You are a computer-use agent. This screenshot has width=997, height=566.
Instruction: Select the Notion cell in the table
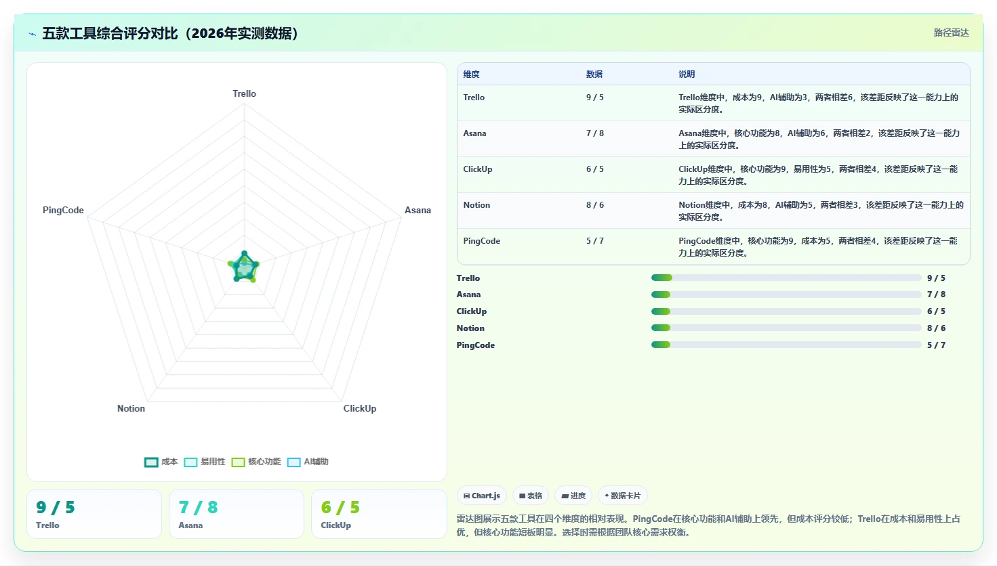coord(476,205)
